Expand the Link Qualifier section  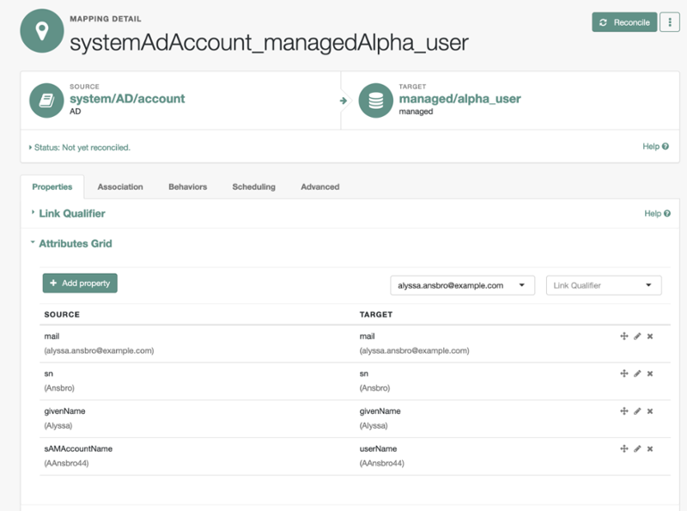click(67, 214)
